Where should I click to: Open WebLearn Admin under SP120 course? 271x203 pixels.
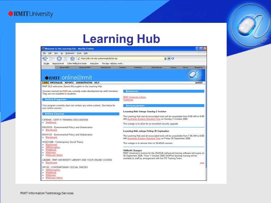[54, 178]
